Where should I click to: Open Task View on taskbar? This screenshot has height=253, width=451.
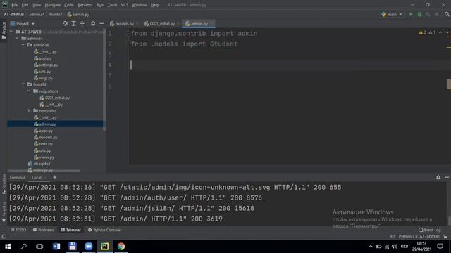(x=39, y=247)
